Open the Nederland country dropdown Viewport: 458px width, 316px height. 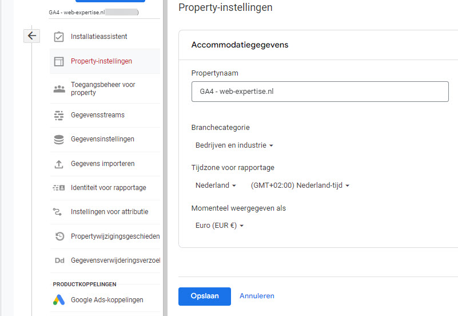point(216,185)
